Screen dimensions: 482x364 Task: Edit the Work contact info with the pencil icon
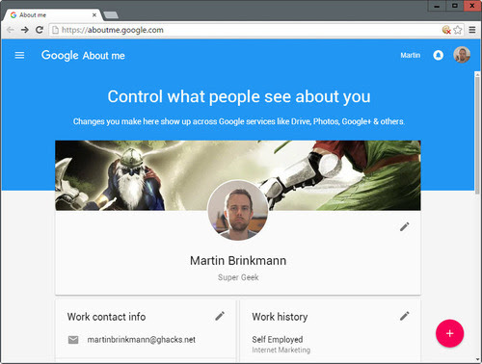[220, 316]
